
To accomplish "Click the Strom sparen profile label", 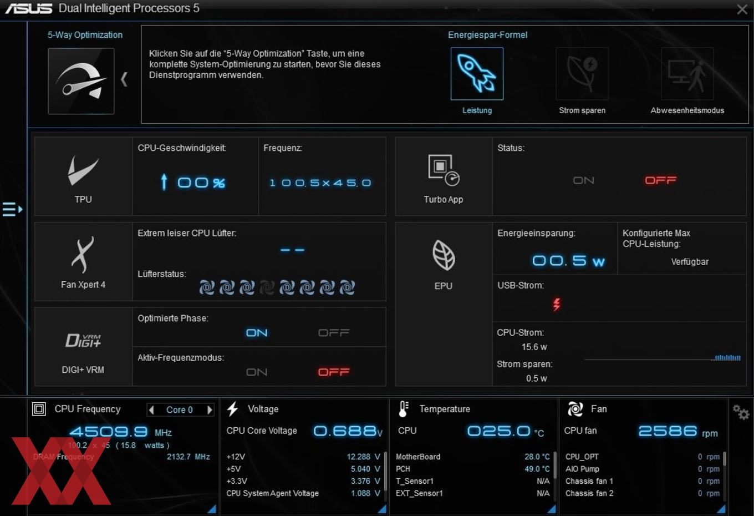I will tap(582, 110).
